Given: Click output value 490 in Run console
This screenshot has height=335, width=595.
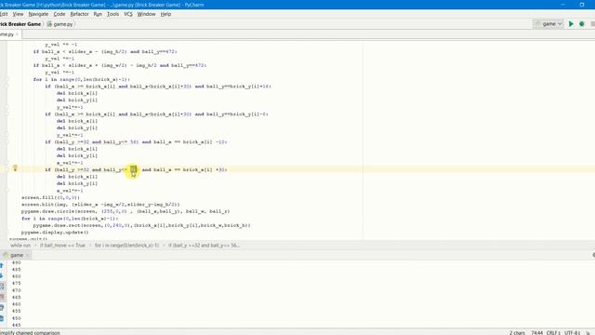Looking at the screenshot, I should point(17,262).
